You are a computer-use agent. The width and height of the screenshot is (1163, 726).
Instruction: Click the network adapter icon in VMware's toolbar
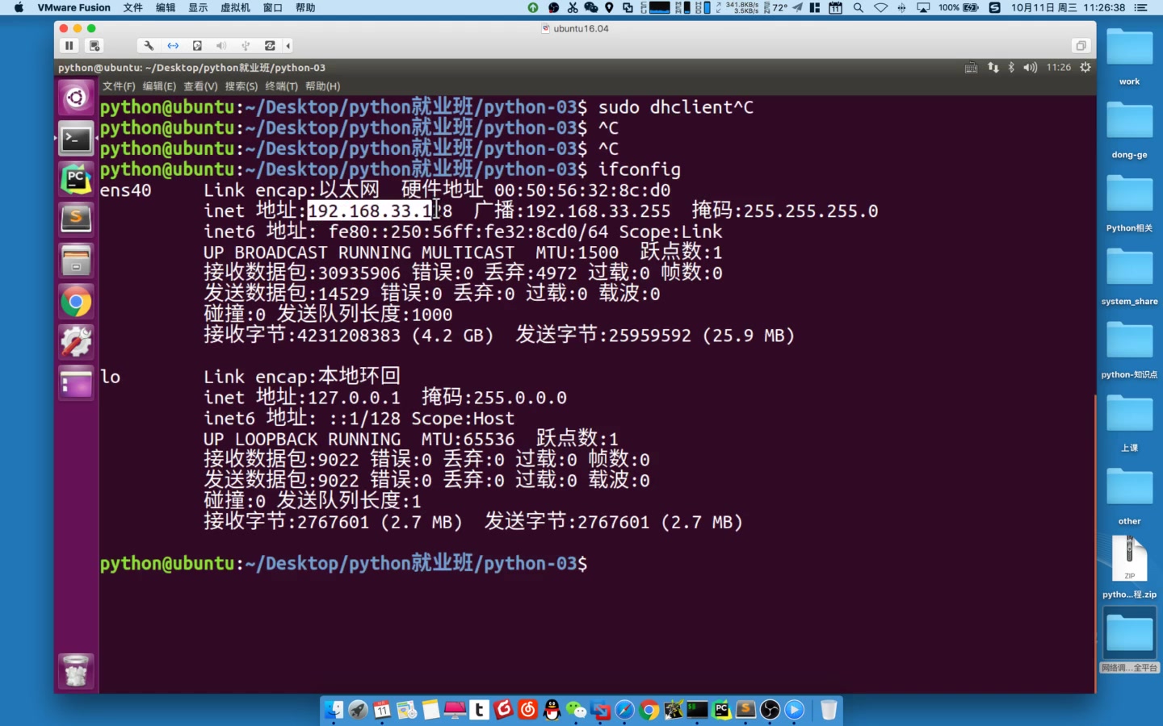tap(173, 45)
